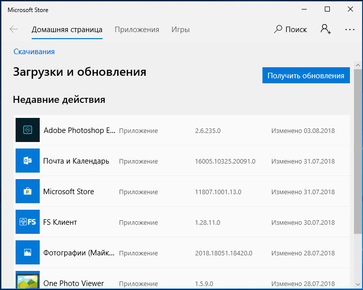
Task: Click the Почта и Календарь app icon
Action: (28, 161)
